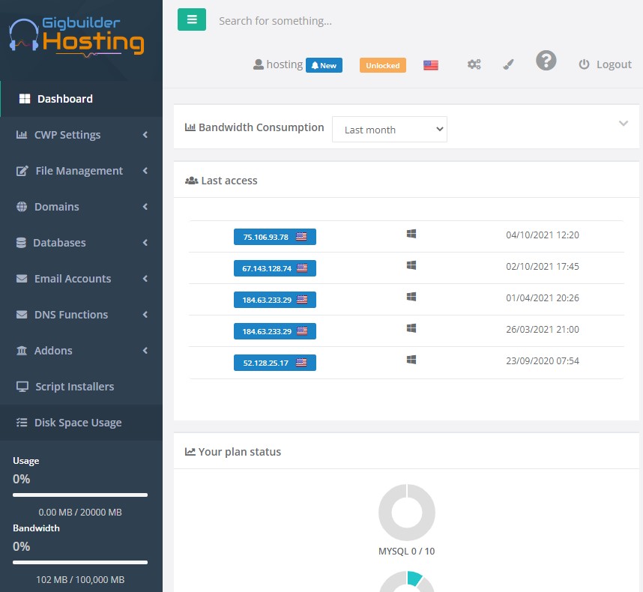Toggle the Unlocked status badge
This screenshot has width=643, height=592.
(382, 65)
